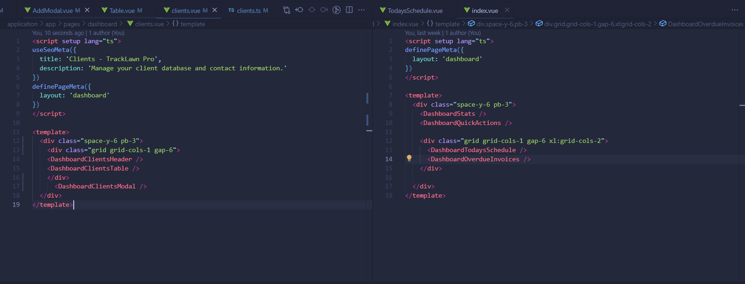Switch to the Table.vue tab

122,10
